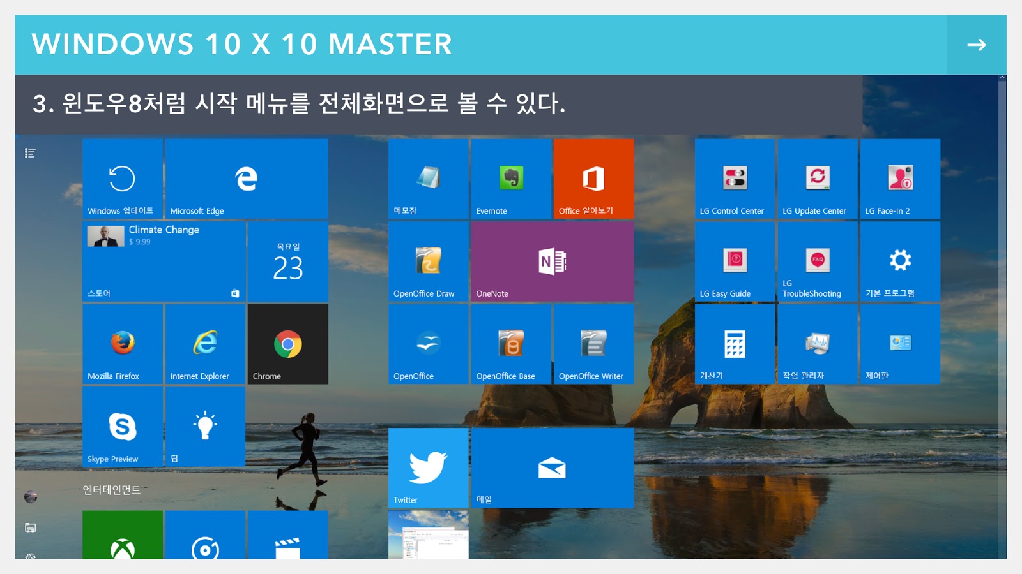Open the music disc tile
This screenshot has height=574, width=1022.
coord(205,535)
